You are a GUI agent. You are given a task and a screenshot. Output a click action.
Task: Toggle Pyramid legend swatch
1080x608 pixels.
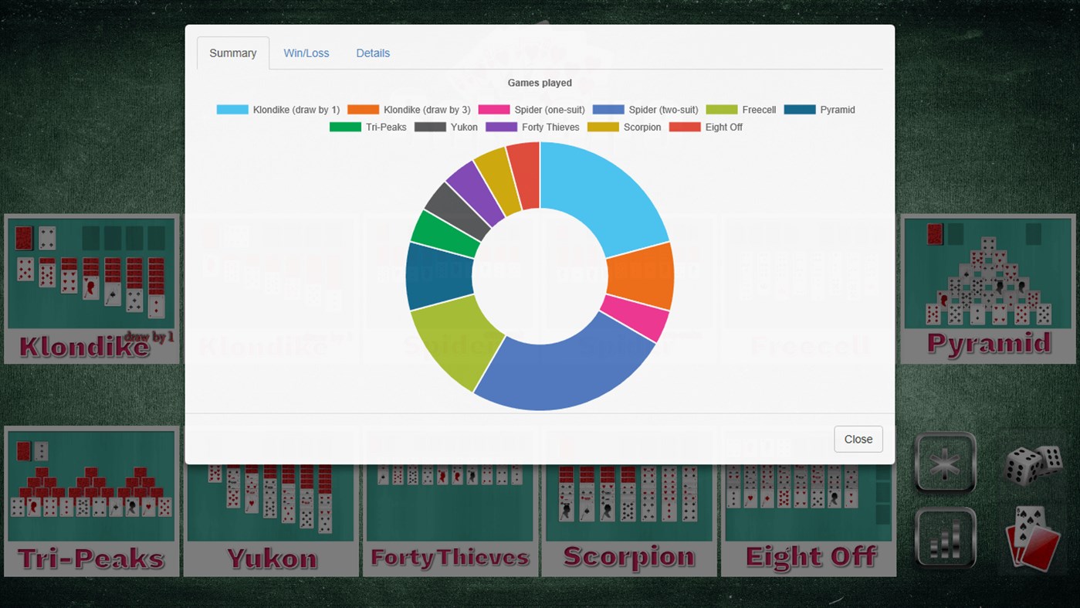point(800,110)
